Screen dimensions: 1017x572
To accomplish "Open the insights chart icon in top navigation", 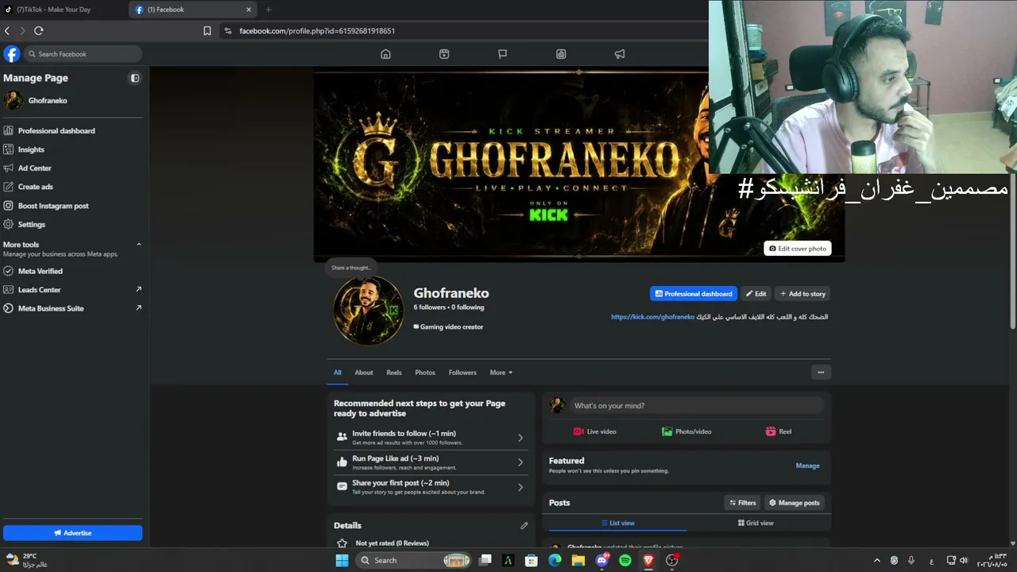I will [x=561, y=54].
